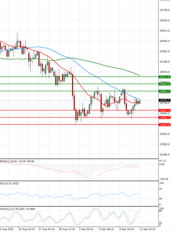Click the 23863.3 resistance level label

coord(165,91)
